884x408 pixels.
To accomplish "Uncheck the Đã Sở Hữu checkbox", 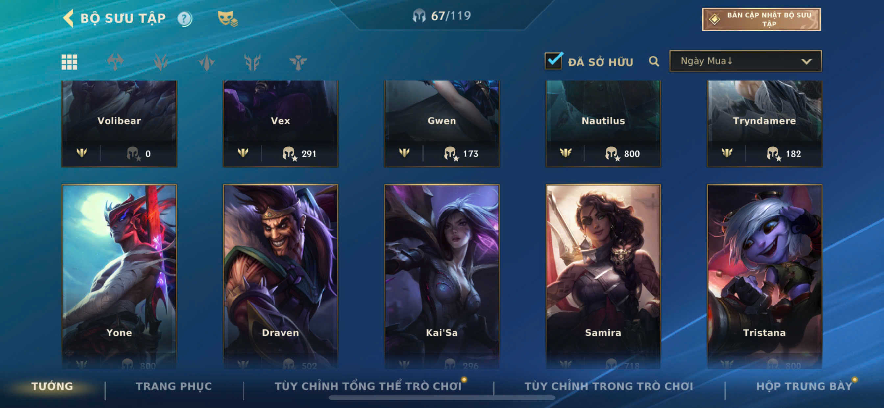I will pos(553,61).
